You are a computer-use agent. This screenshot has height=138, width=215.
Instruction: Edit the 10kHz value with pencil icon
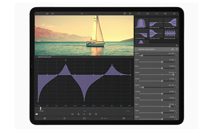tap(176, 111)
